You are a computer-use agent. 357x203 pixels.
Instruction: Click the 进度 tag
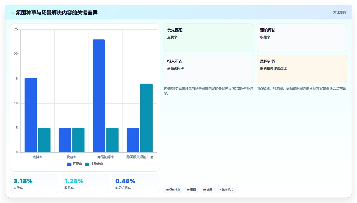click(208, 189)
